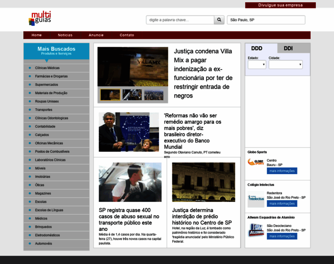Open Oficinas Mecânicas category
Image resolution: width=334 pixels, height=264 pixels.
coord(56,143)
